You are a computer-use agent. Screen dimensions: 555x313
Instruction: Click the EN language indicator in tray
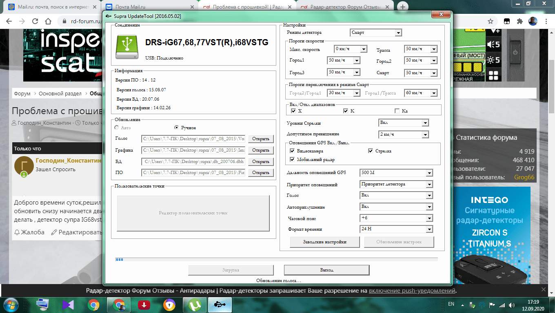pyautogui.click(x=451, y=304)
